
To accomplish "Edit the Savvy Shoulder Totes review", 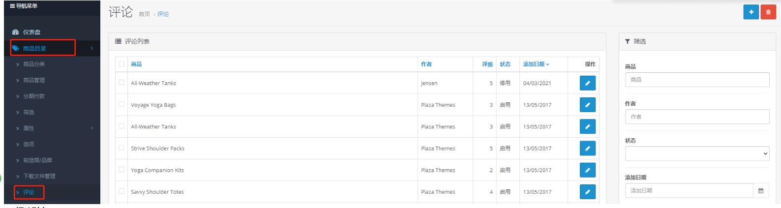I will (588, 192).
